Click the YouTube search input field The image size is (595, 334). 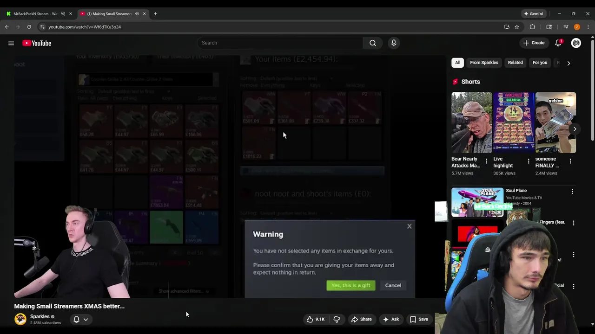[280, 43]
